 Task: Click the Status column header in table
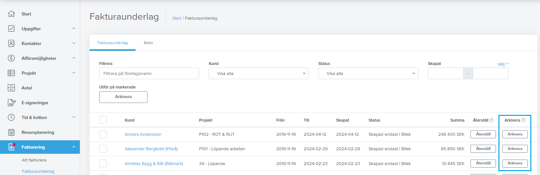point(374,120)
